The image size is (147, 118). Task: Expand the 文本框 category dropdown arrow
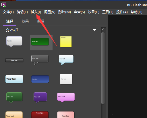coord(94,30)
